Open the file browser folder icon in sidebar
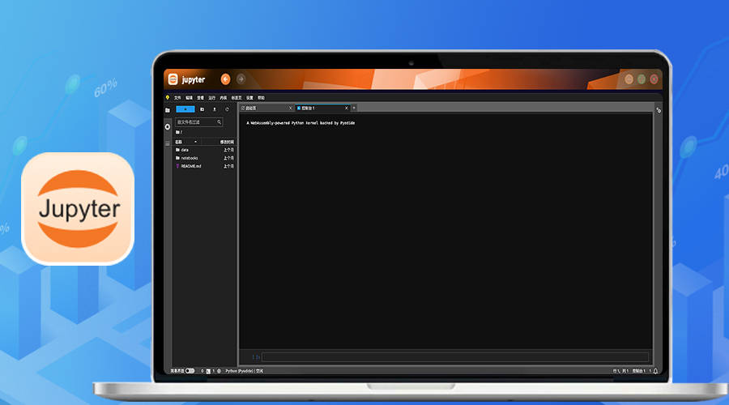This screenshot has height=405, width=729. (x=168, y=110)
